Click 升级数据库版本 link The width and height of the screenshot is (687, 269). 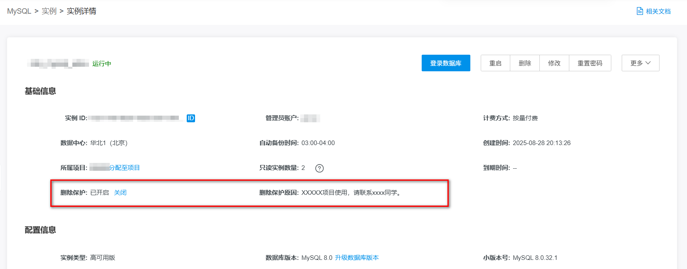coord(357,258)
